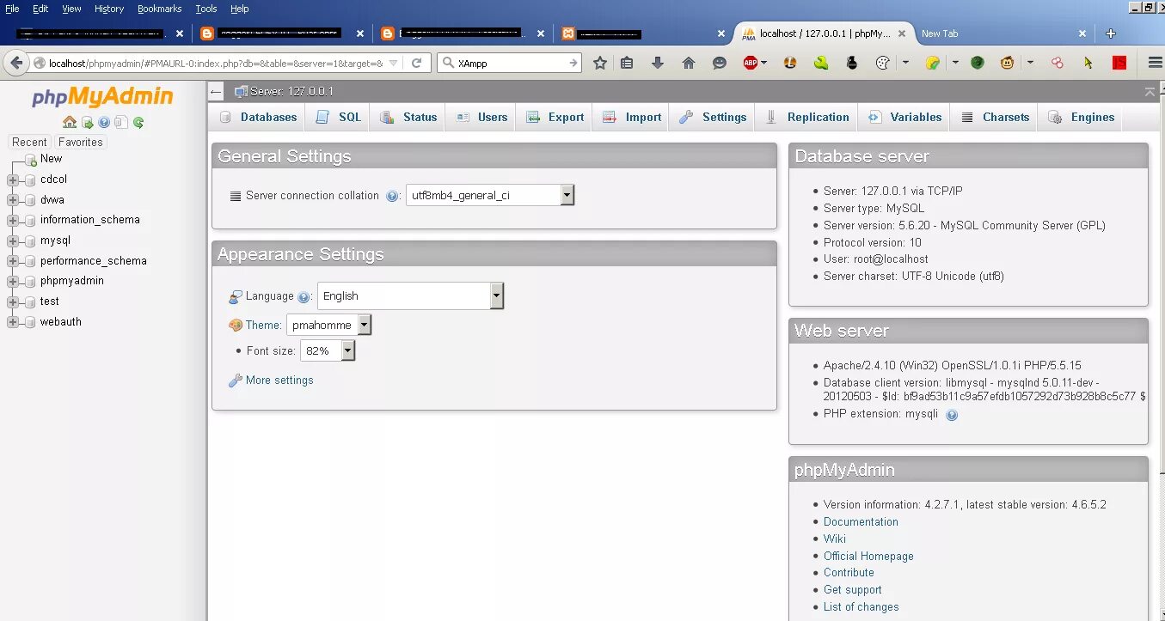The width and height of the screenshot is (1165, 621).
Task: Click the Recent button in sidebar
Action: pyautogui.click(x=29, y=143)
